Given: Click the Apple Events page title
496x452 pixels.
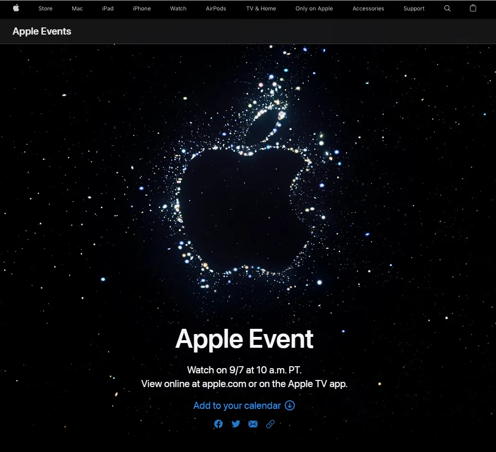Looking at the screenshot, I should 42,31.
